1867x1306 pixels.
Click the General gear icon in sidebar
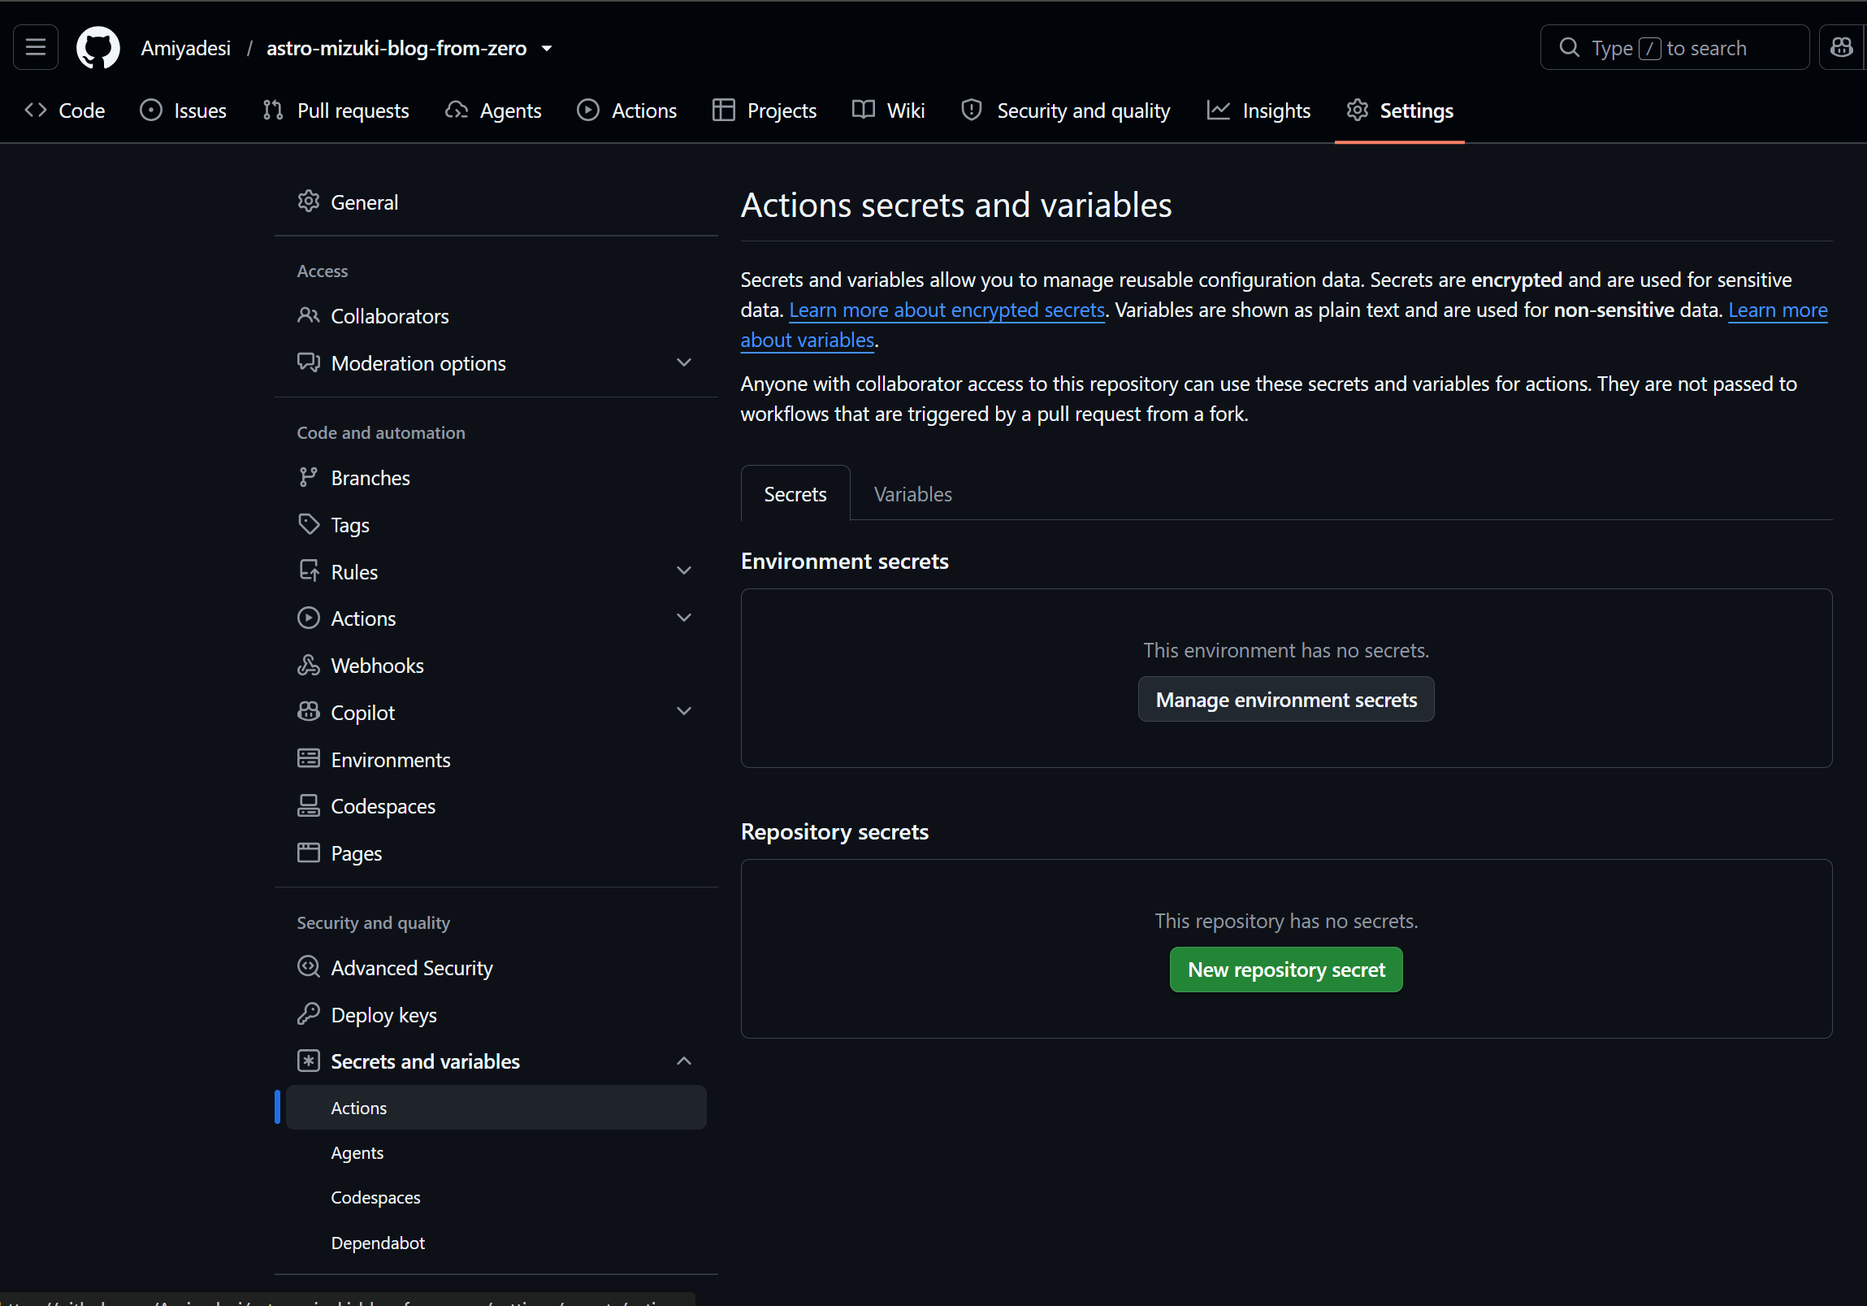[308, 201]
